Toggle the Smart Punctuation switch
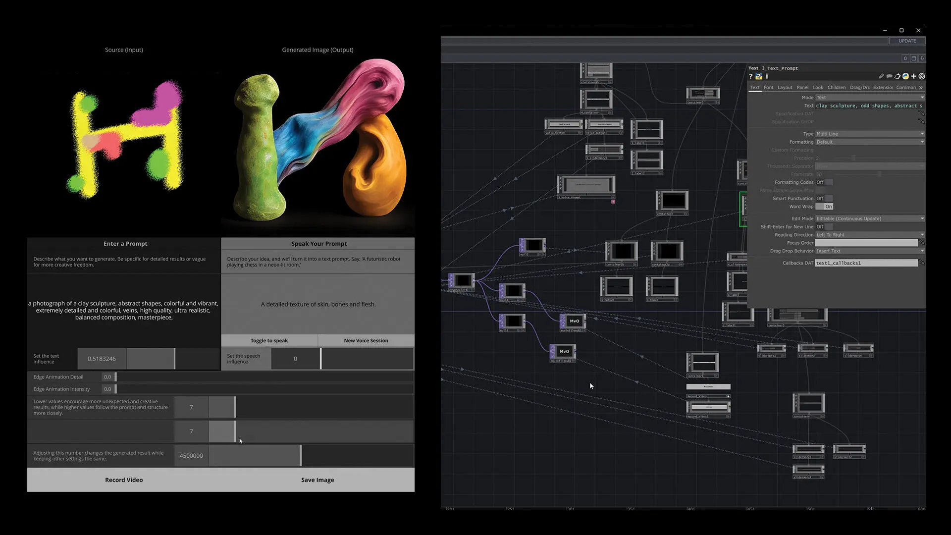The image size is (951, 535). click(825, 199)
